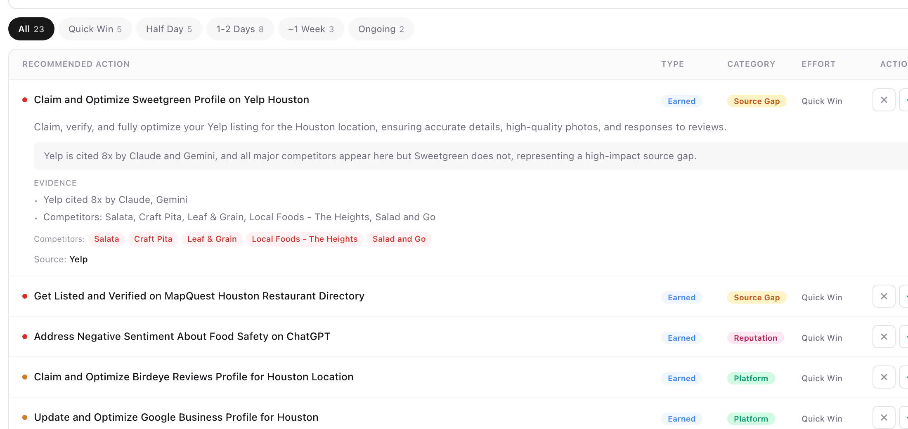Click the Local Foods - The Heights tag

(305, 239)
